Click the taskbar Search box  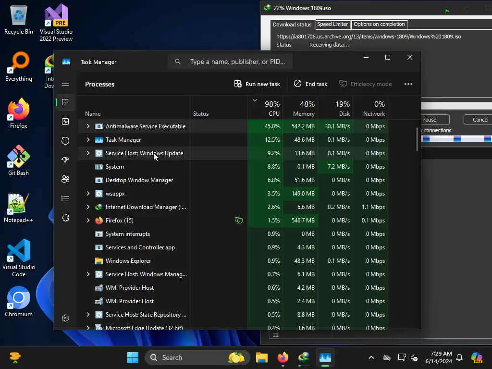(x=197, y=357)
